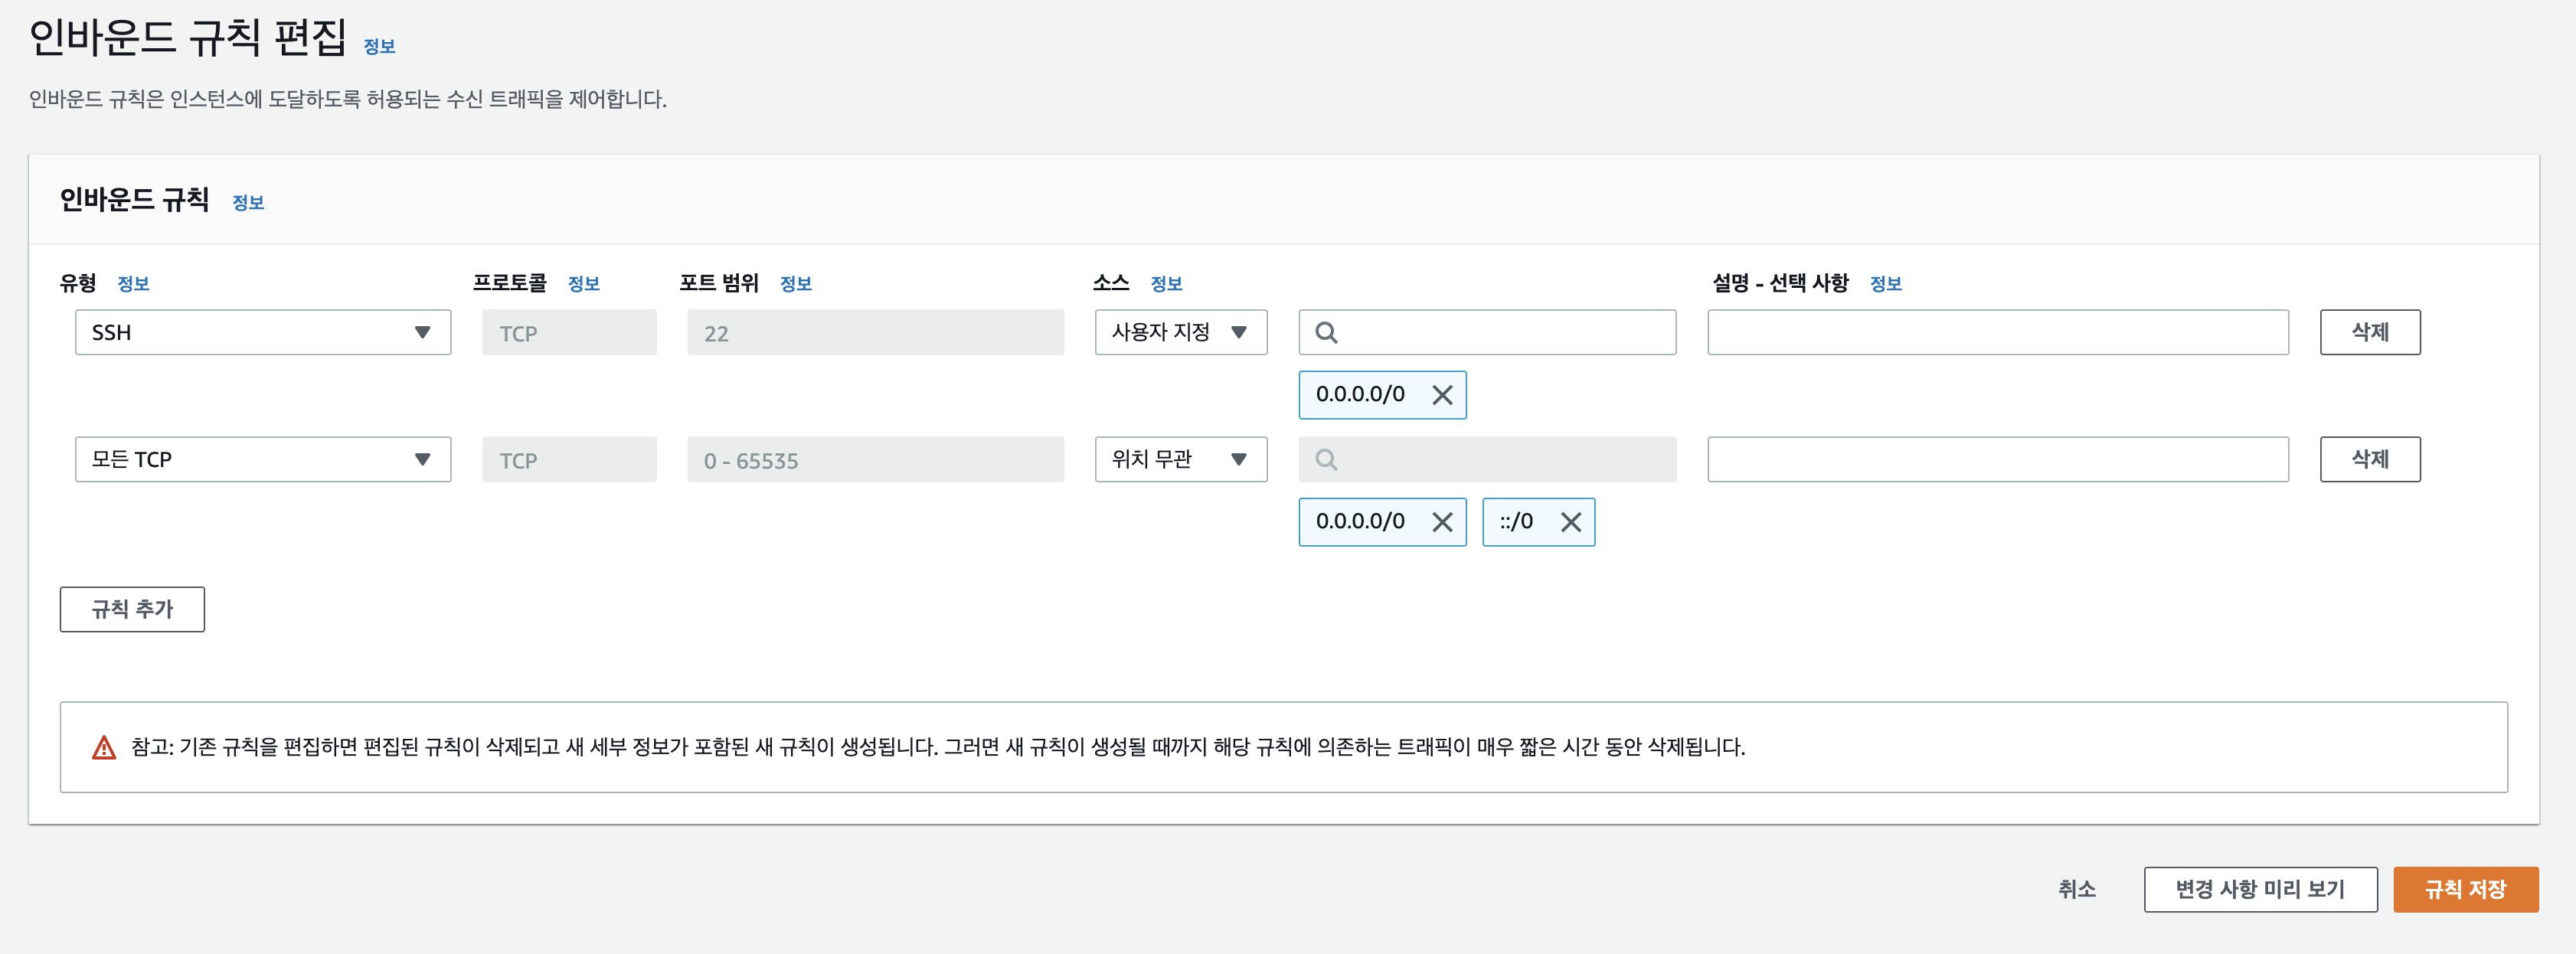The width and height of the screenshot is (2576, 954).
Task: Click the SSH rule description field
Action: 1997,333
